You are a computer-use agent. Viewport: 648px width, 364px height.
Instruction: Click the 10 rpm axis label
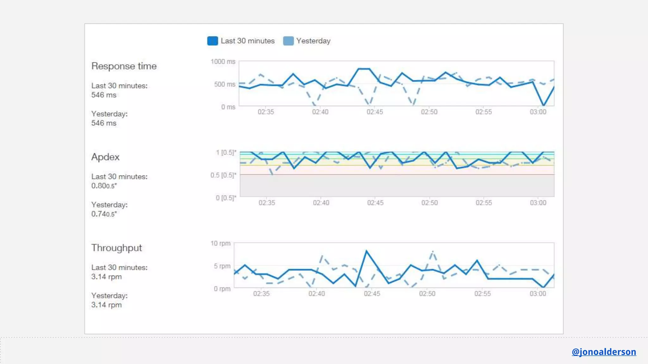(220, 243)
